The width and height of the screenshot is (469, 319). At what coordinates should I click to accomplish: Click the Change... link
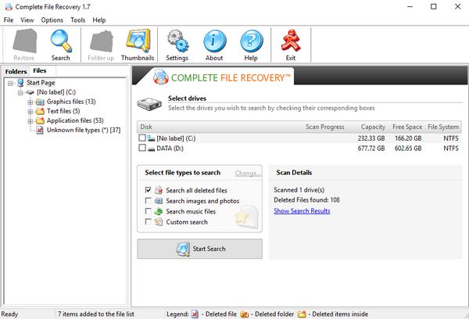click(x=248, y=173)
